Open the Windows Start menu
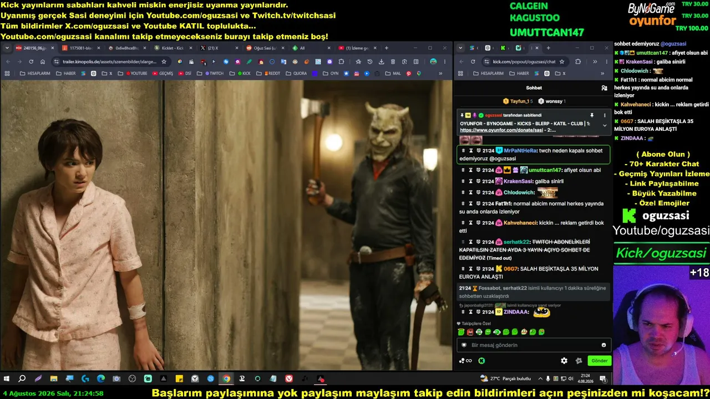This screenshot has width=710, height=399. pyautogui.click(x=7, y=379)
